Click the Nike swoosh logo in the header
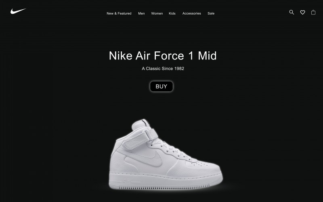 (x=18, y=11)
